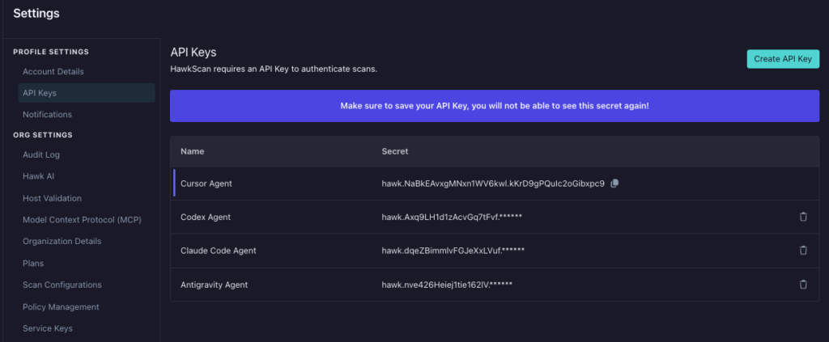Delete the Codex Agent API key
This screenshot has height=342, width=829.
coord(803,217)
